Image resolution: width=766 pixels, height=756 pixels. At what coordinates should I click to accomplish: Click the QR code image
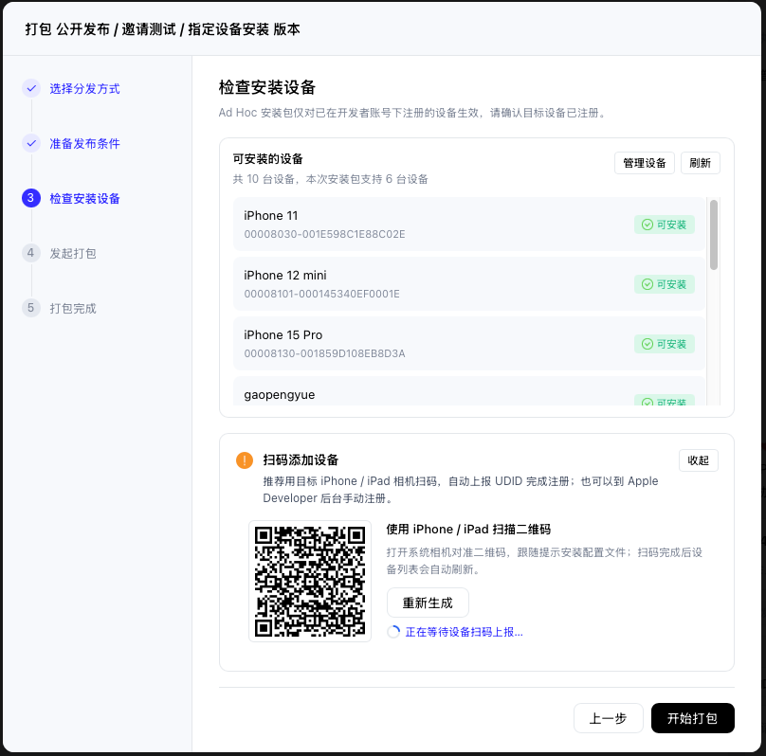pyautogui.click(x=310, y=581)
